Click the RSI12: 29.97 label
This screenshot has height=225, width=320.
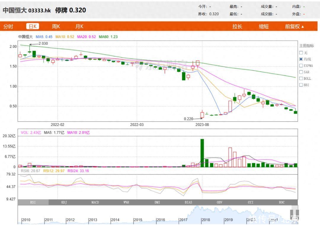click(x=54, y=171)
